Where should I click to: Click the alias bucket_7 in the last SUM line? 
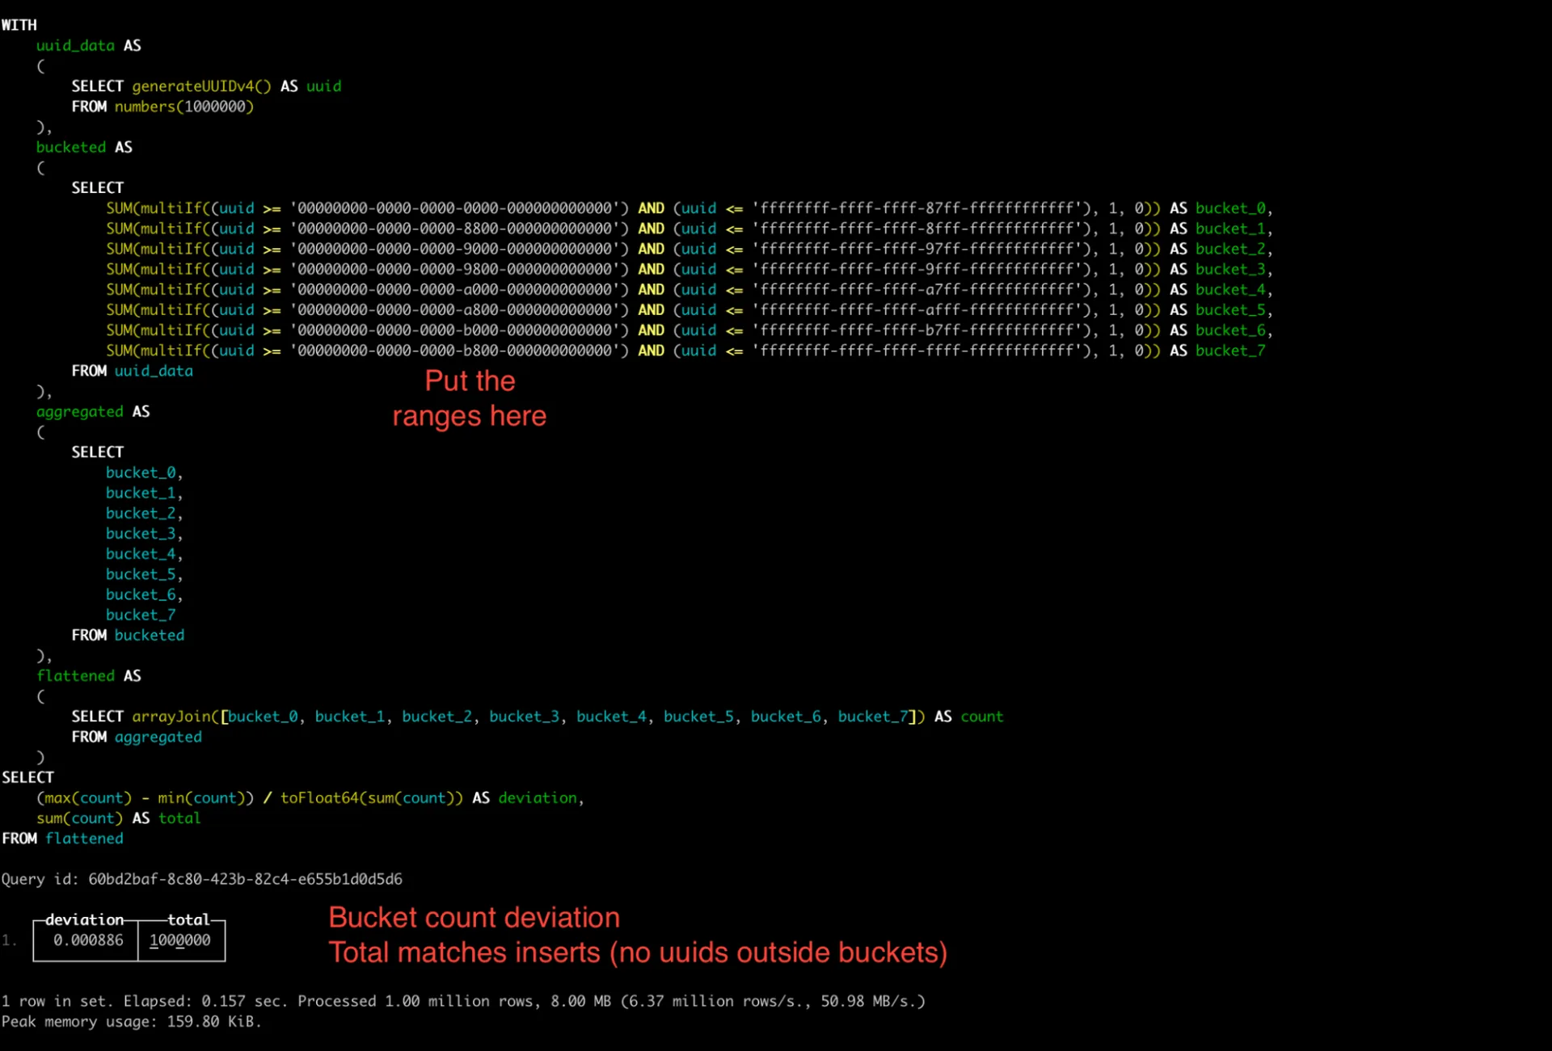click(x=1230, y=351)
